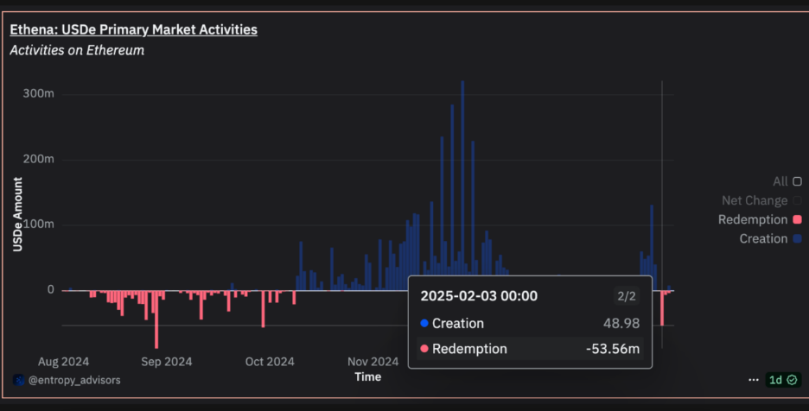The image size is (809, 411).
Task: Open the three-dot options menu
Action: pos(755,380)
